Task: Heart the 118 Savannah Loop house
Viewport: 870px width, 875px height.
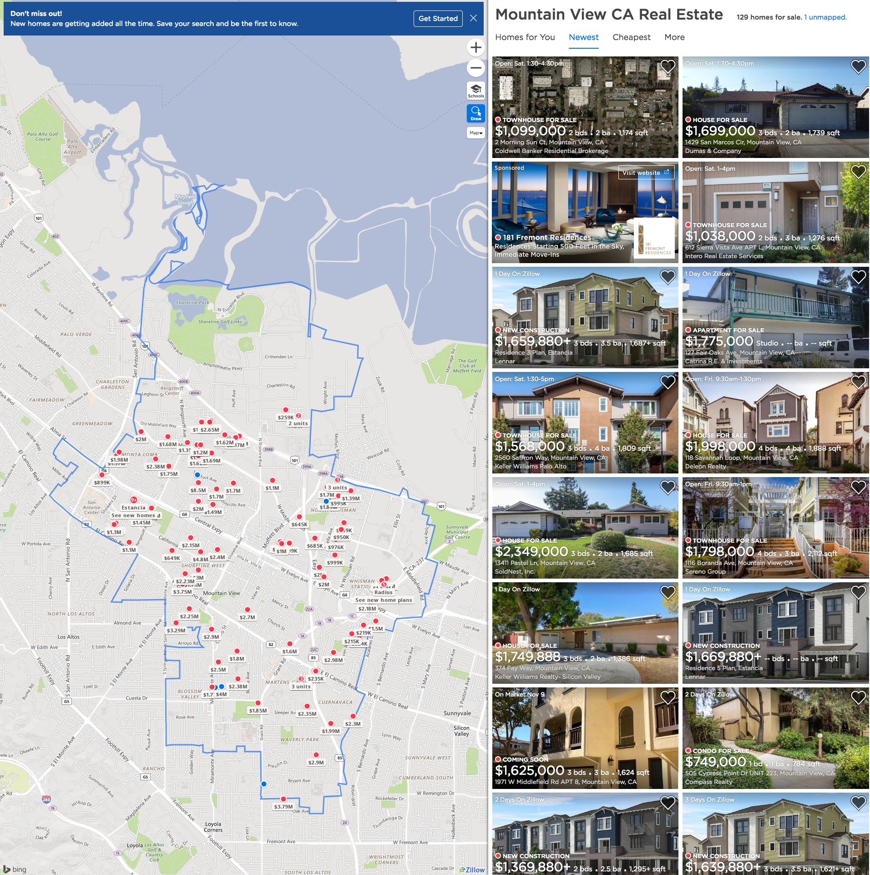Action: point(858,382)
